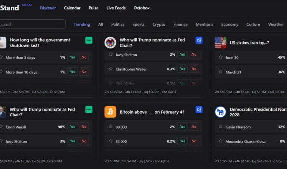This screenshot has width=287, height=169.
Task: Favorite the Gavin Newsom outcome with its star
Action: [x=221, y=127]
